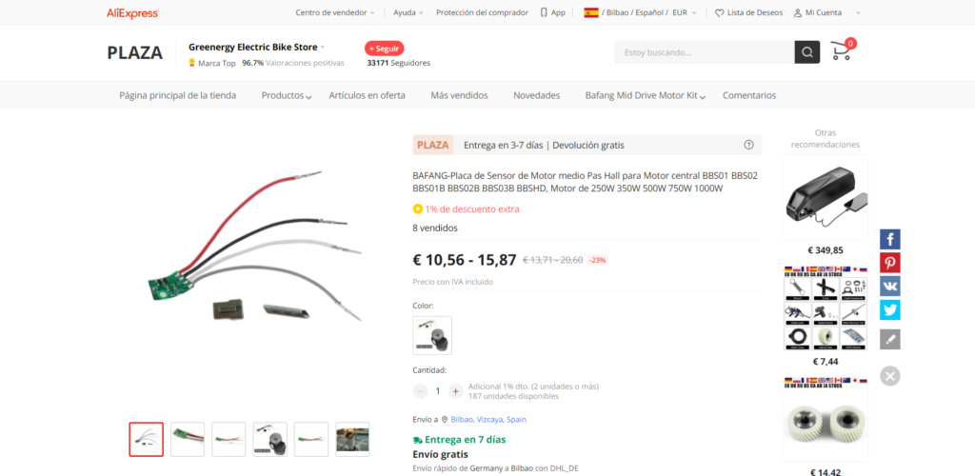Share product on Pinterest
This screenshot has width=975, height=476.
click(890, 263)
